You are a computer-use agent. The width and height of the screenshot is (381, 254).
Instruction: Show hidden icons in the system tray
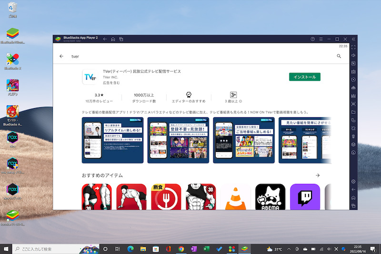289,249
